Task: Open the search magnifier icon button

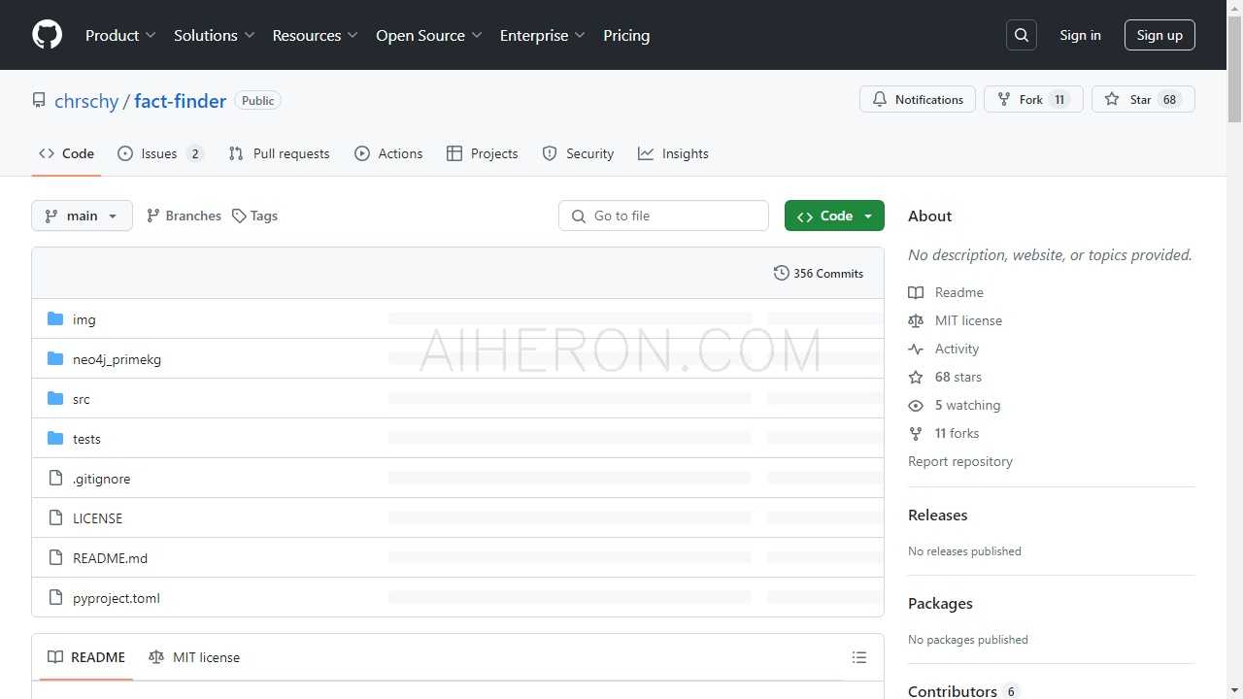Action: point(1022,35)
